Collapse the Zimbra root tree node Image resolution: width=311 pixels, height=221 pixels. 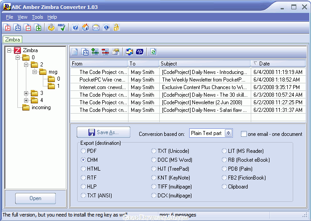tap(9, 50)
